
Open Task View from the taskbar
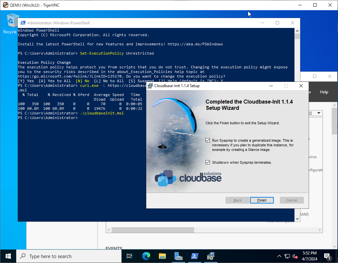pyautogui.click(x=129, y=256)
